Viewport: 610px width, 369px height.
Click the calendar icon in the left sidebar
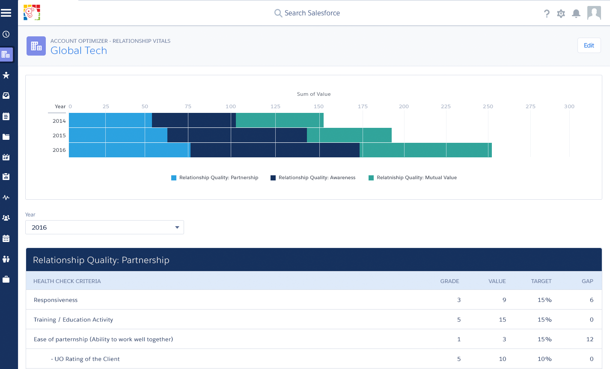(x=6, y=238)
